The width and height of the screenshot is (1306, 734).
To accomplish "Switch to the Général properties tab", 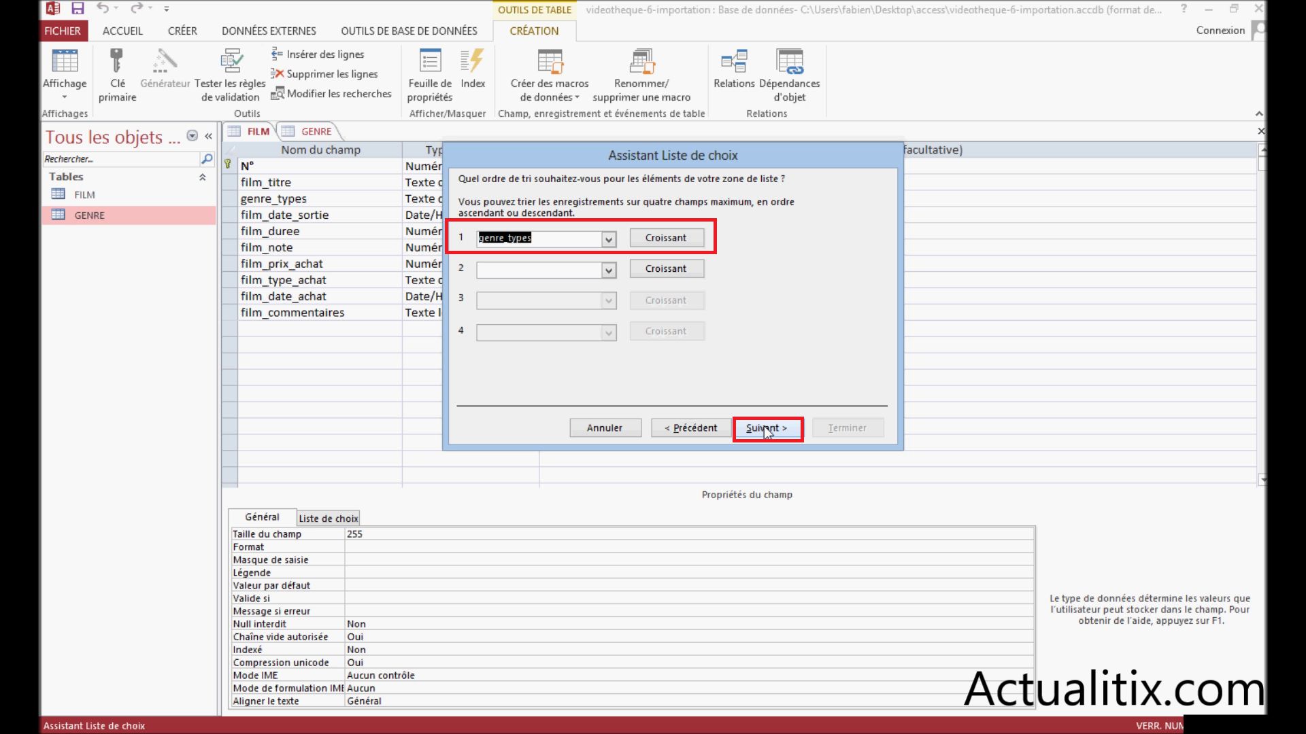I will [262, 517].
